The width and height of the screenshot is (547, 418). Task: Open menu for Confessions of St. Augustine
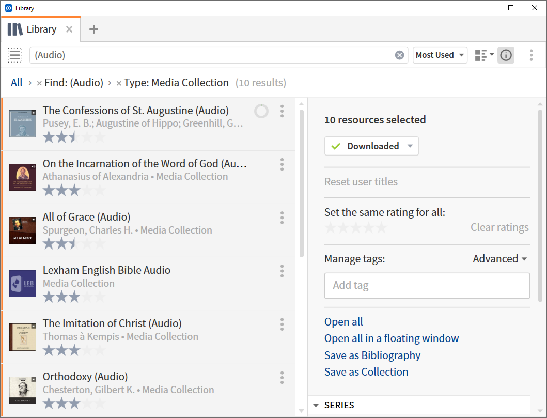tap(282, 111)
